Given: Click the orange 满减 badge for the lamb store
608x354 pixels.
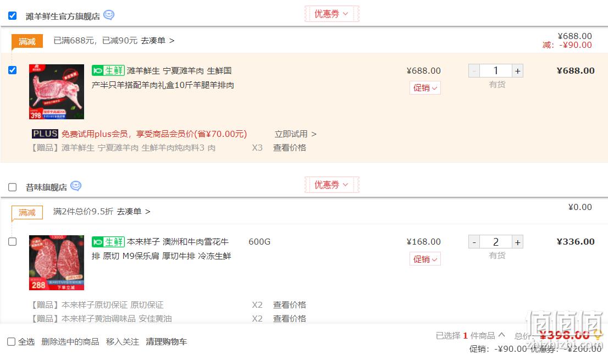Looking at the screenshot, I should (x=27, y=41).
